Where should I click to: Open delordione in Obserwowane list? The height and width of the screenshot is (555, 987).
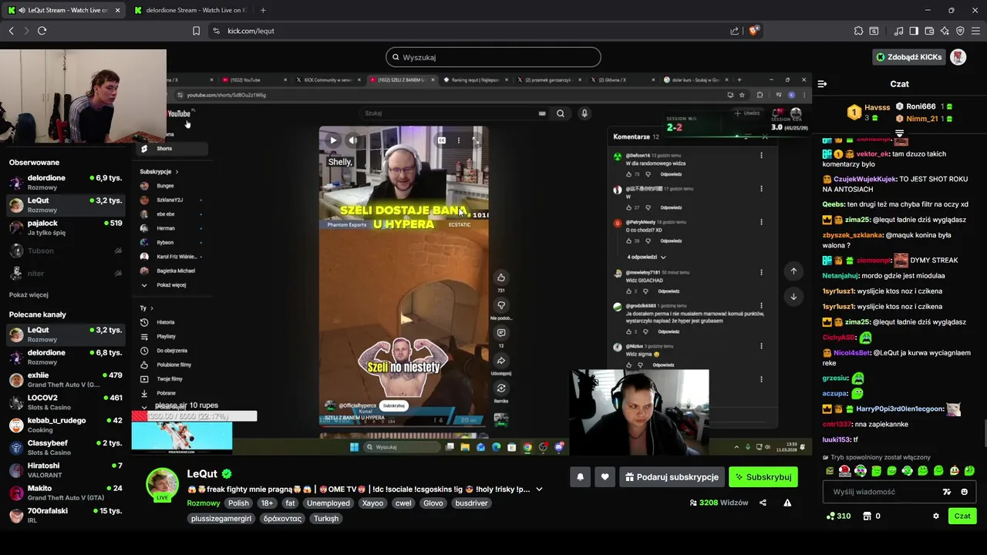[66, 182]
